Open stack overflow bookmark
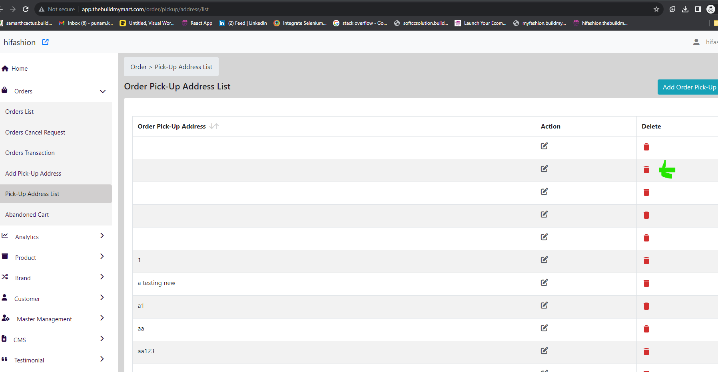Image resolution: width=718 pixels, height=372 pixels. [360, 23]
